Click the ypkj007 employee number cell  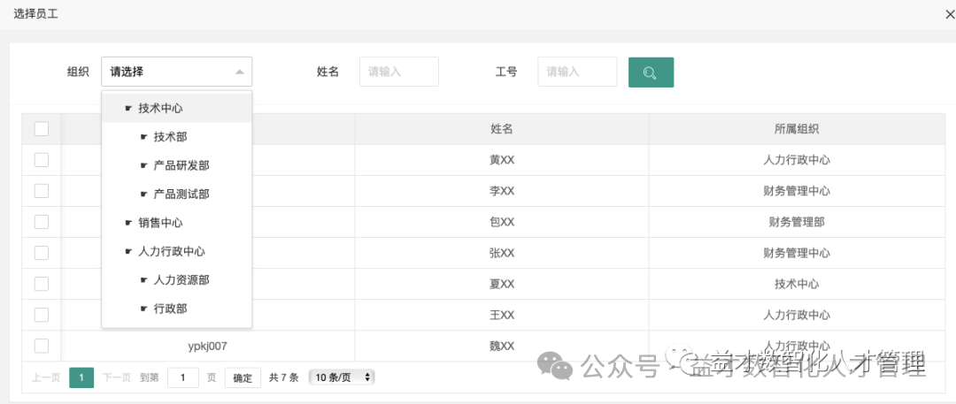click(x=208, y=347)
